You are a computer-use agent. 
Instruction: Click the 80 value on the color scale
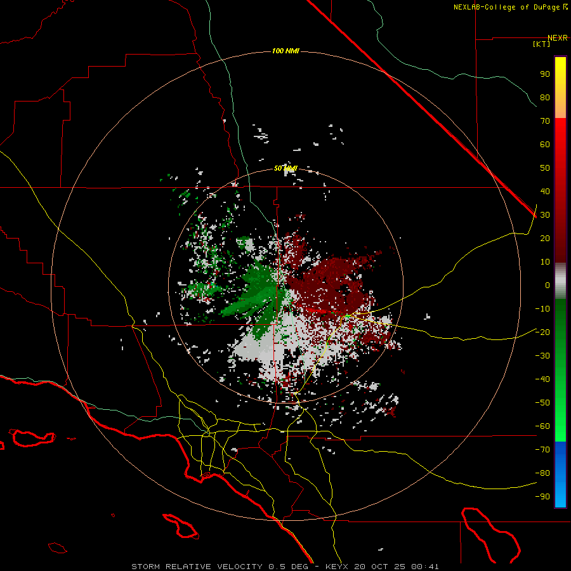click(x=545, y=98)
